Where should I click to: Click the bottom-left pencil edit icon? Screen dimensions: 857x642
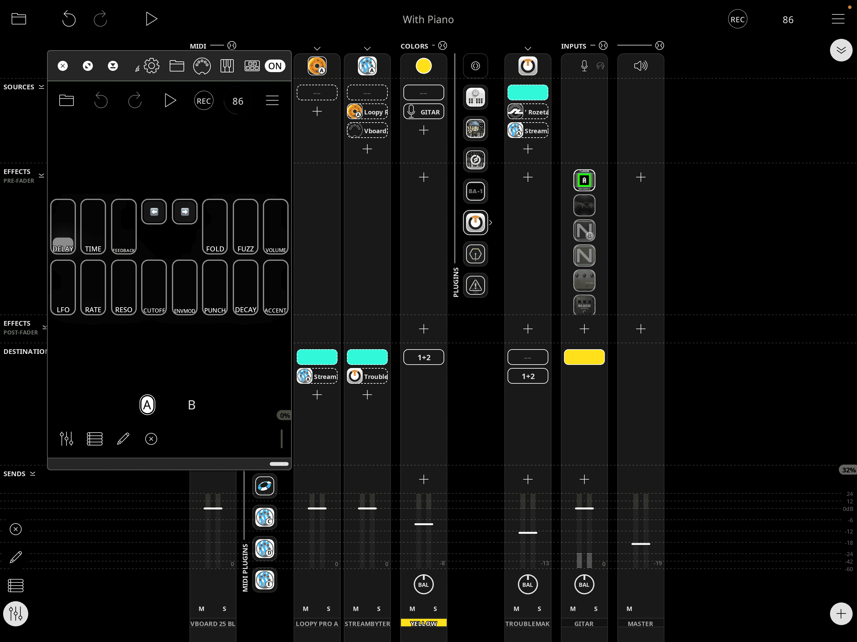click(x=15, y=557)
